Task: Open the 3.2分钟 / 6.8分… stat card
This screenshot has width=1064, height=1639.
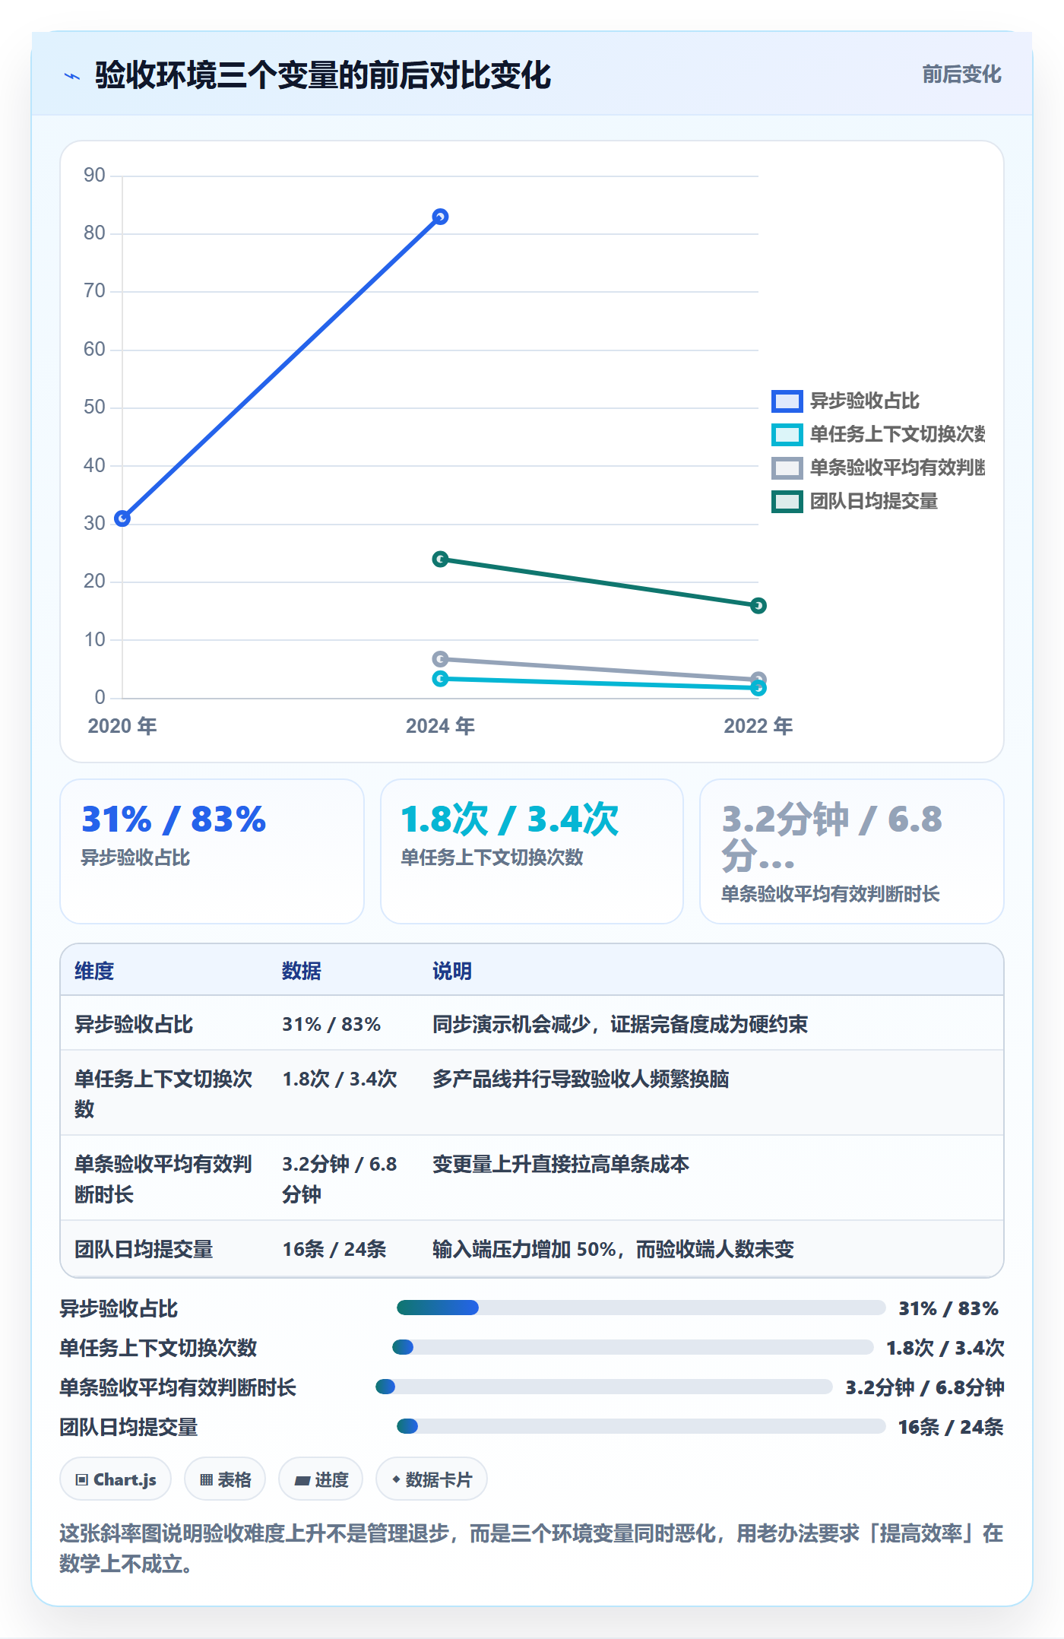Action: point(852,851)
